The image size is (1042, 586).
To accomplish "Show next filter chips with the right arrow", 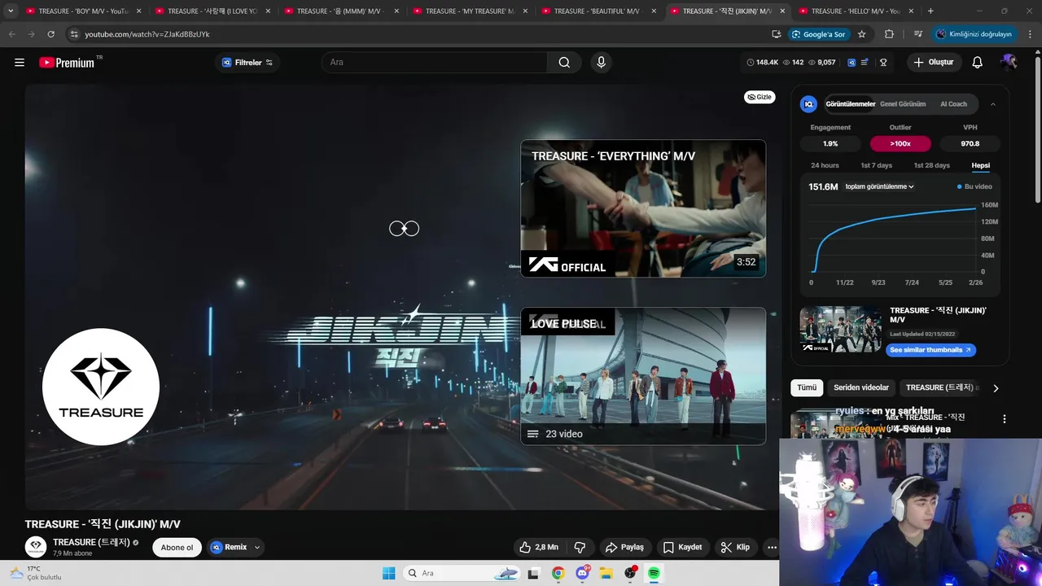I will (995, 388).
